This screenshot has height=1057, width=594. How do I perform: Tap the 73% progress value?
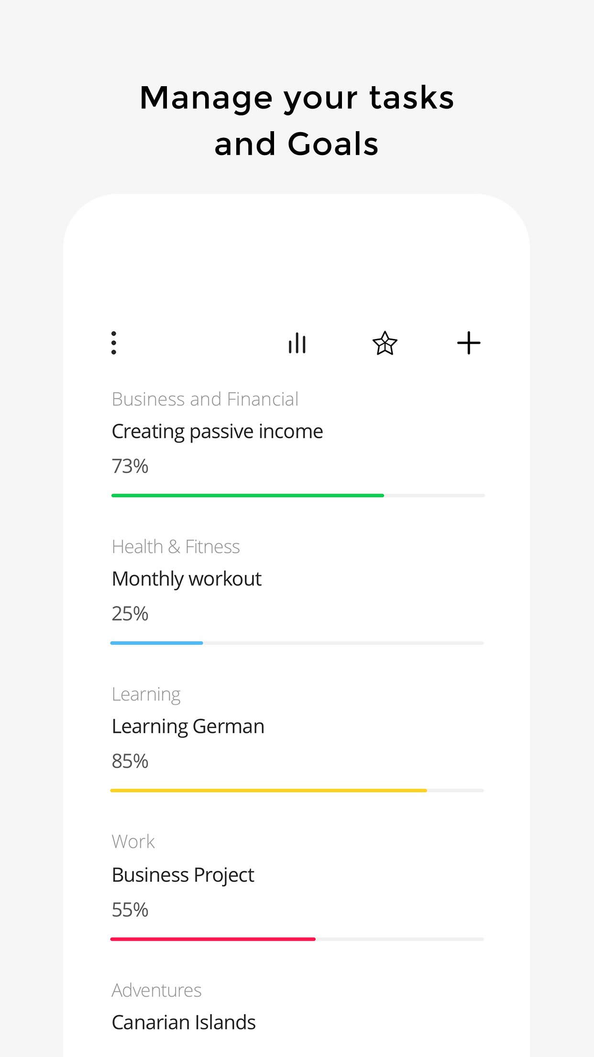pyautogui.click(x=130, y=466)
